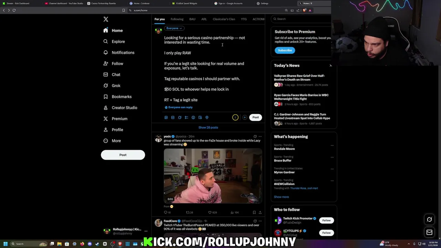Viewport: 441px width, 248px height.
Task: Show more trending topics
Action: pyautogui.click(x=281, y=197)
